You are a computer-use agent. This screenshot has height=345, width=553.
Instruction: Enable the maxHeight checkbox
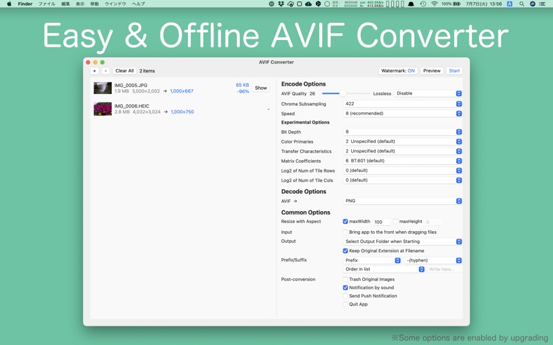(x=395, y=221)
